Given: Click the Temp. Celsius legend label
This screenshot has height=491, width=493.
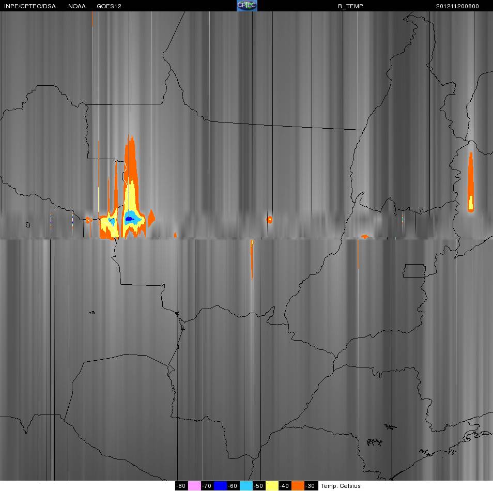Looking at the screenshot, I should 341,486.
